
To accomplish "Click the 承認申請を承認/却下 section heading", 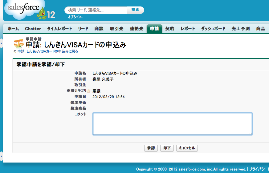I will 41,64.
